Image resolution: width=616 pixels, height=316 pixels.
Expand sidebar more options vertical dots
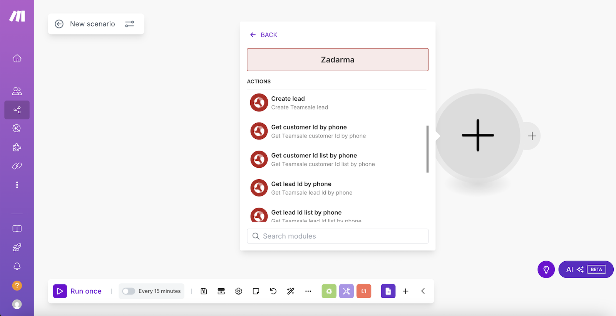17,185
